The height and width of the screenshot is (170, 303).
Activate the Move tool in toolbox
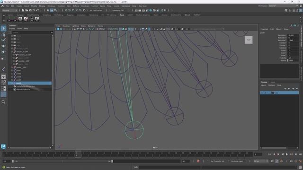point(3,46)
